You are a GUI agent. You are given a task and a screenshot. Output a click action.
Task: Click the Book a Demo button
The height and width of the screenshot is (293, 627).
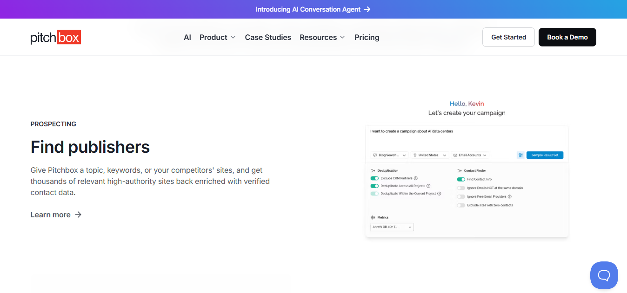click(567, 37)
